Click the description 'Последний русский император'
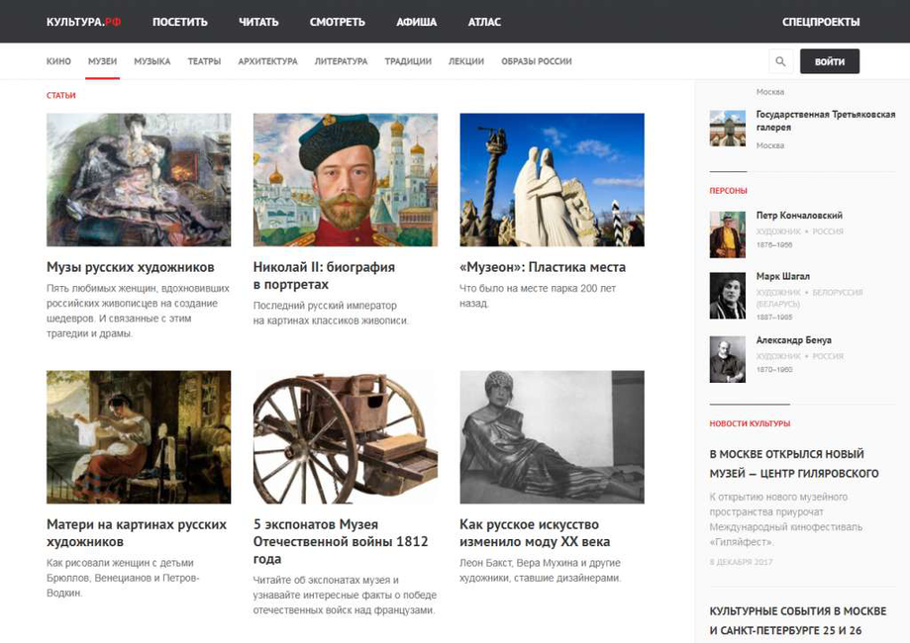Image resolution: width=910 pixels, height=643 pixels. coord(331,314)
